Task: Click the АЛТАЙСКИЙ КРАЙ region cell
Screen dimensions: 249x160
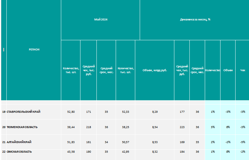Action: pyautogui.click(x=34, y=142)
